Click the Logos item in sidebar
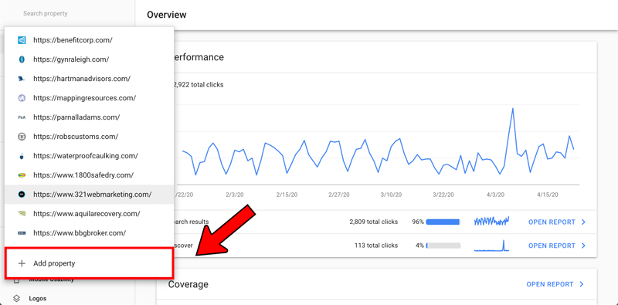Viewport: 618px width, 305px height. click(x=37, y=298)
